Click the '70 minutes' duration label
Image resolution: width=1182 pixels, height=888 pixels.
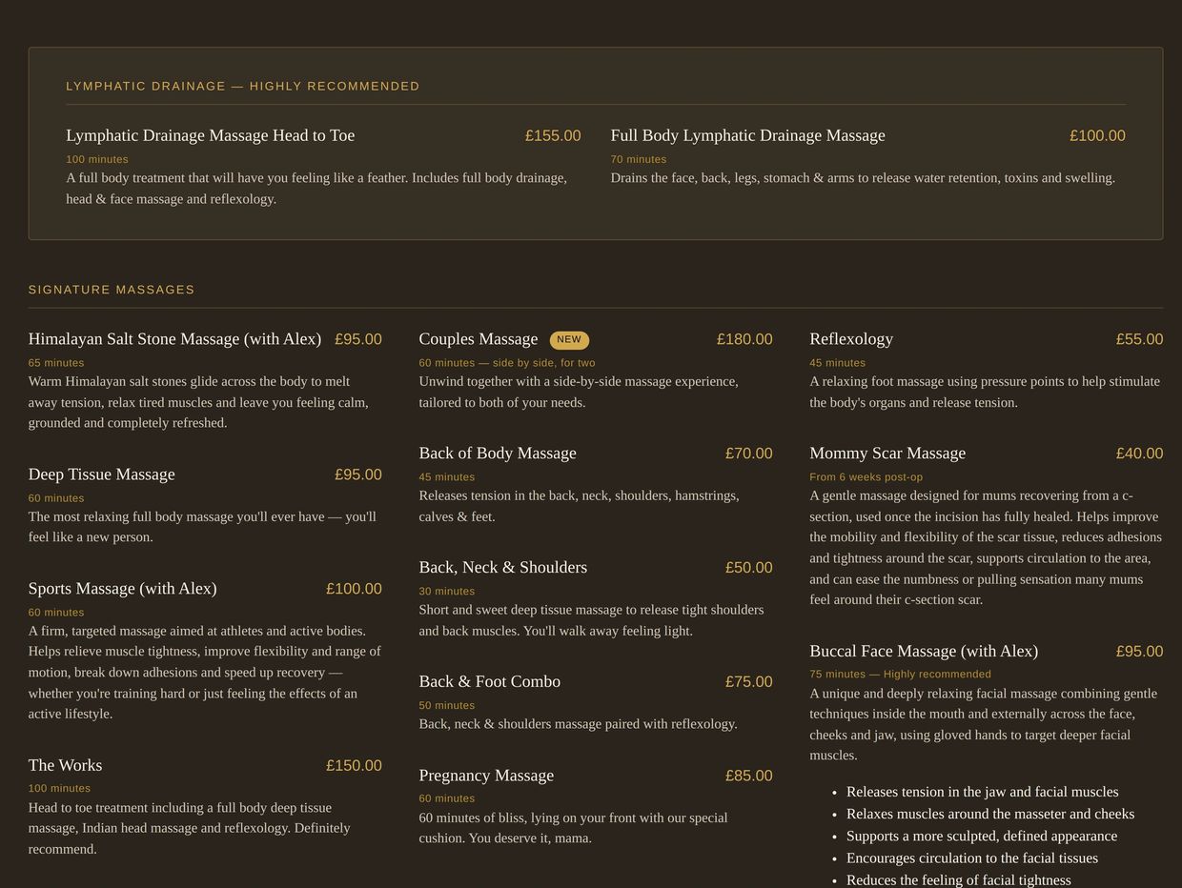pos(639,159)
